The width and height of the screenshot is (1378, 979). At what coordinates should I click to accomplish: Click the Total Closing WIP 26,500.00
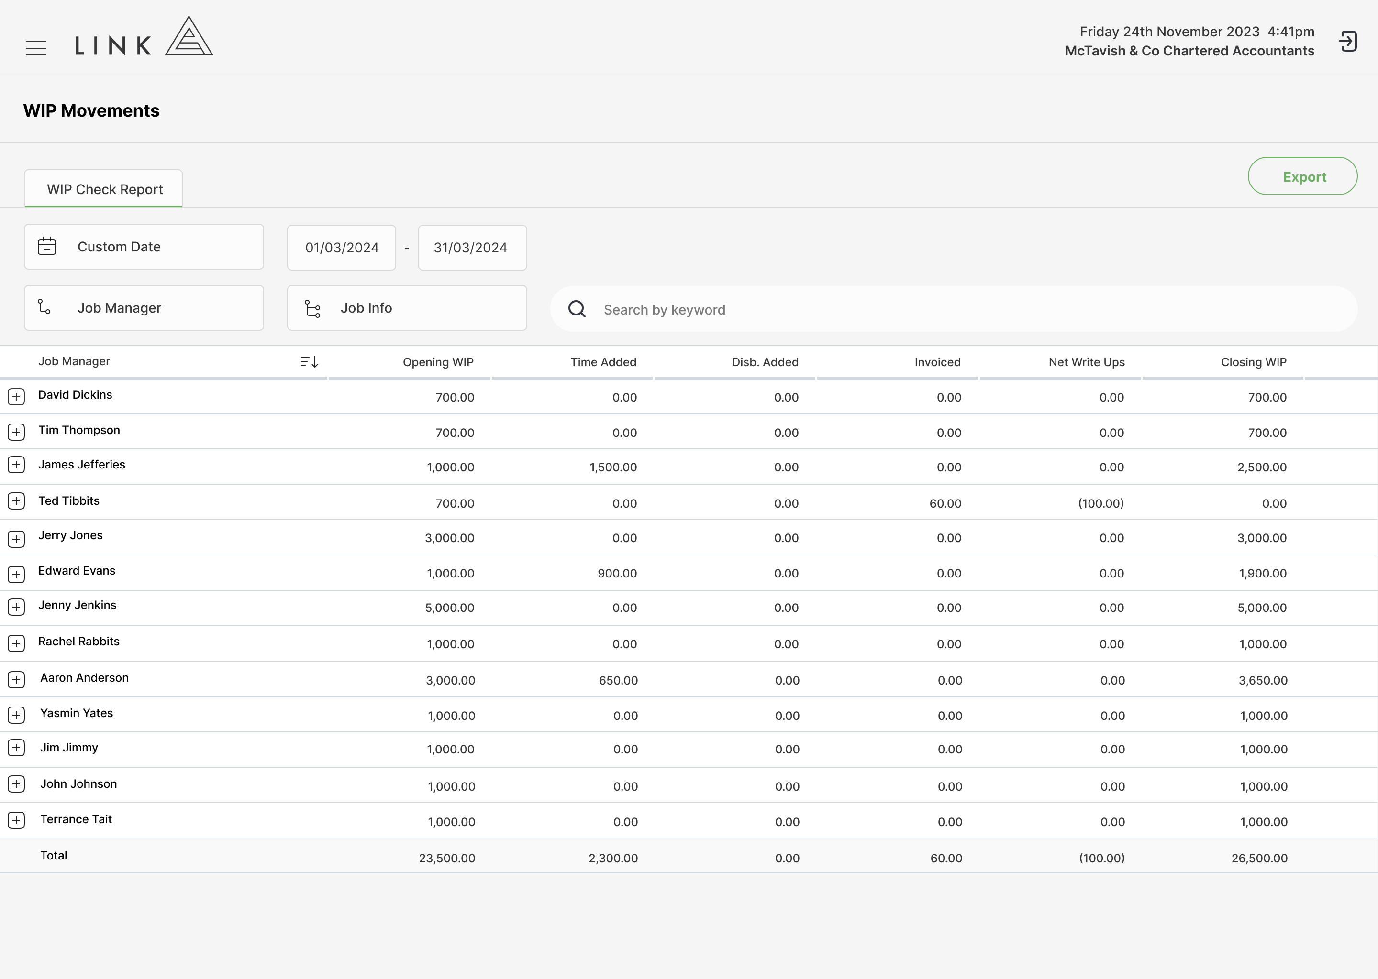[1260, 858]
